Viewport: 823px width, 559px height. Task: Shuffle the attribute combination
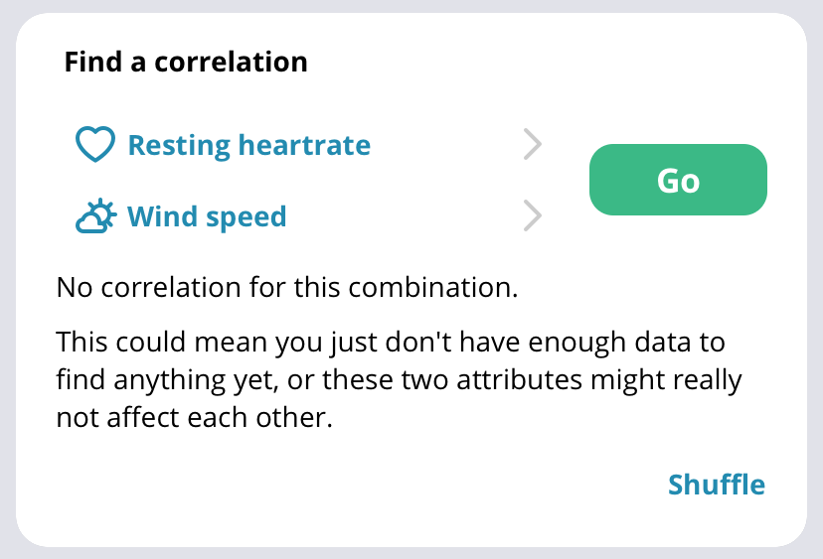[x=717, y=484]
